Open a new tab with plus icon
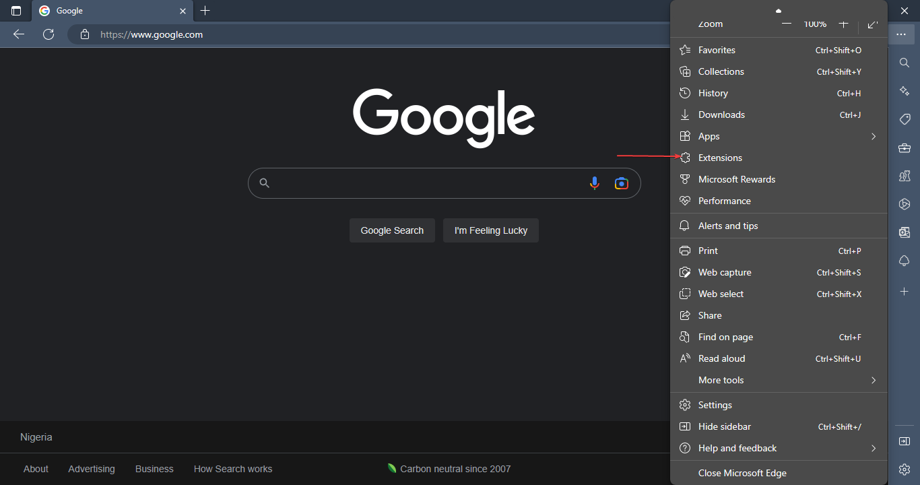Viewport: 920px width, 485px height. [205, 11]
